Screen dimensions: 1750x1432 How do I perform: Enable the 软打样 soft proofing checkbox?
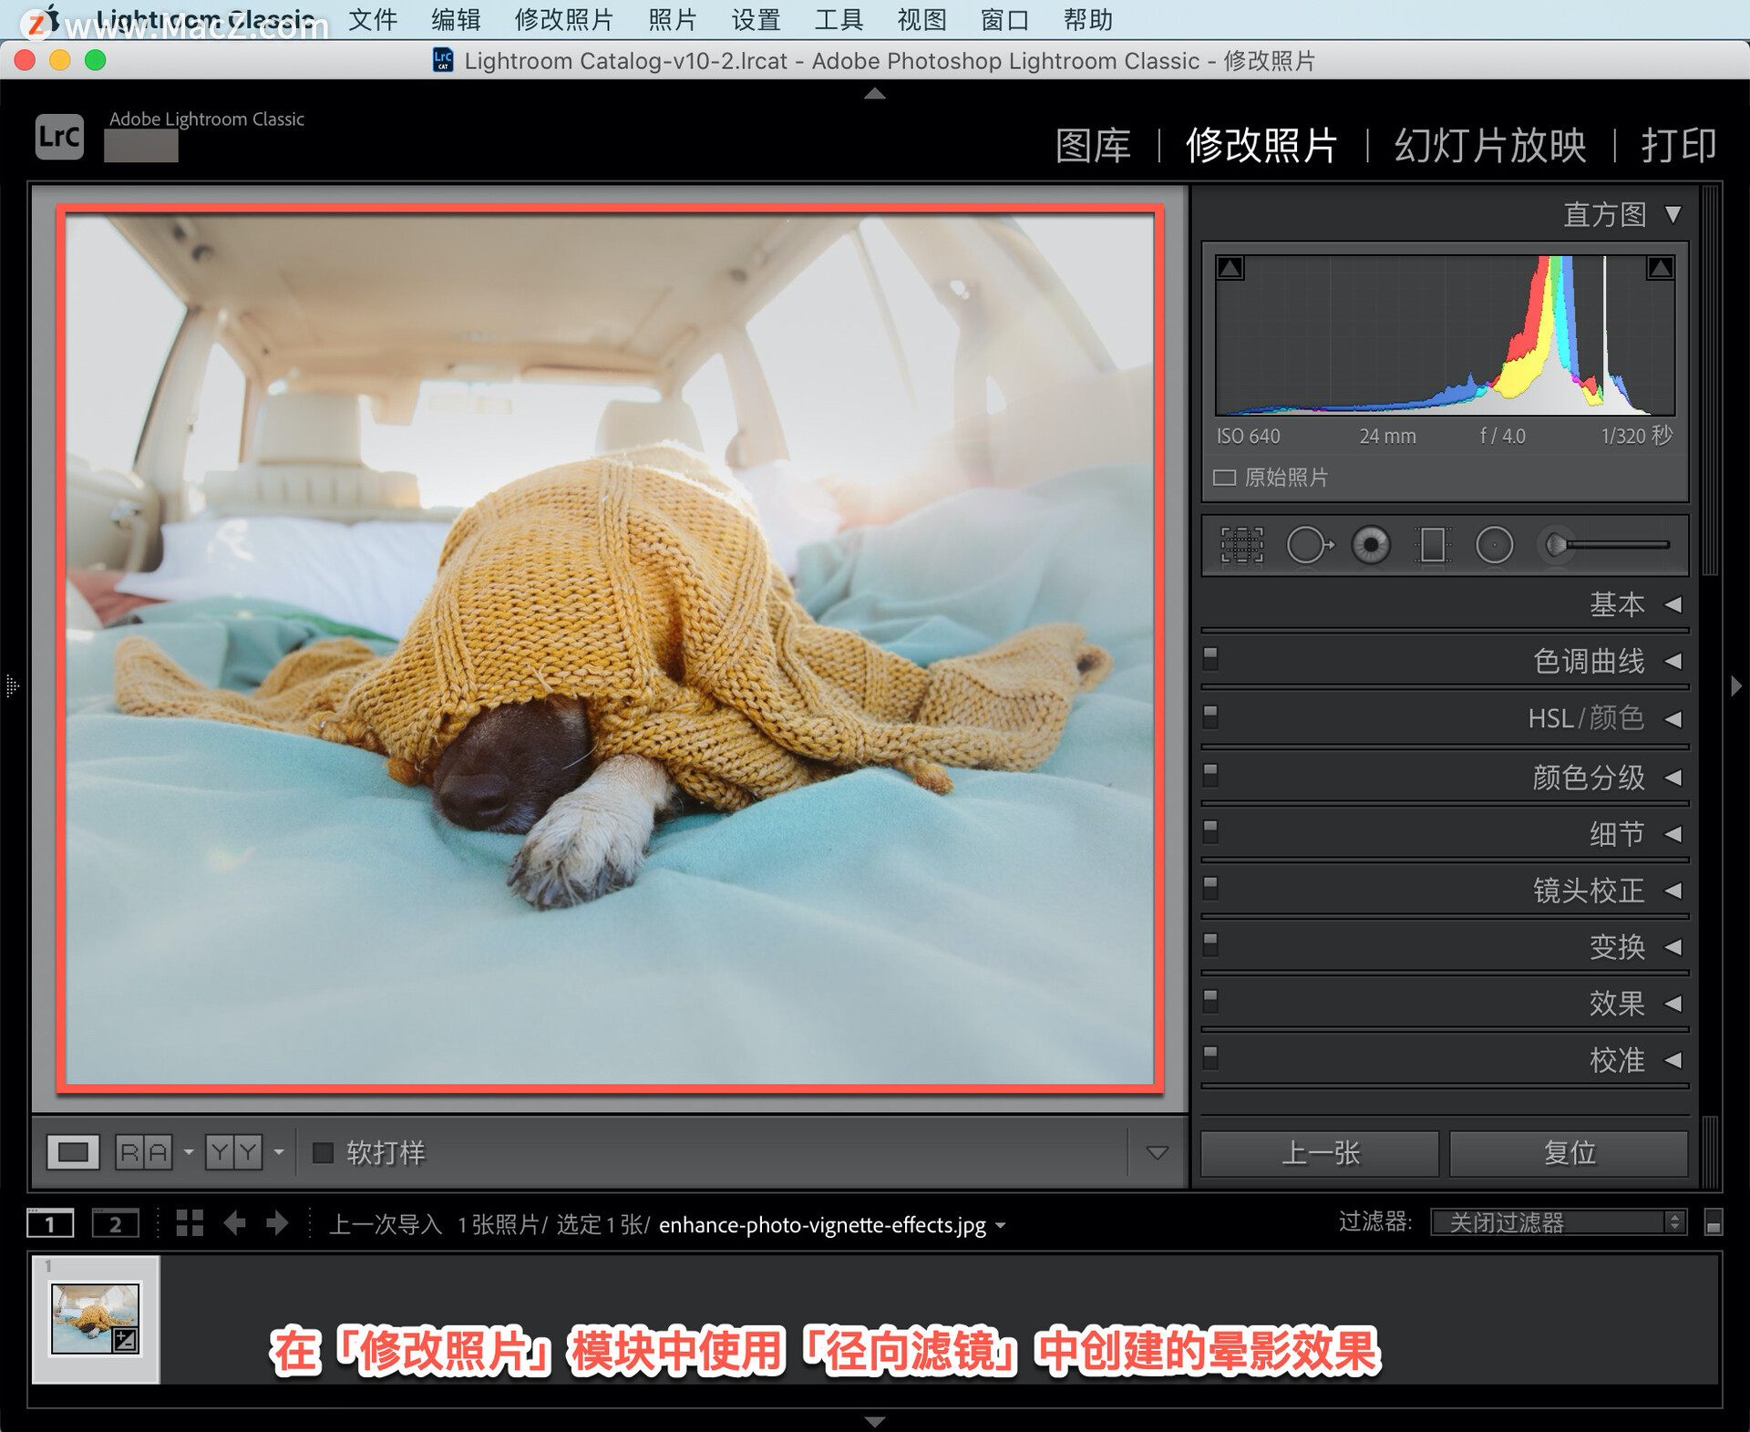[323, 1152]
